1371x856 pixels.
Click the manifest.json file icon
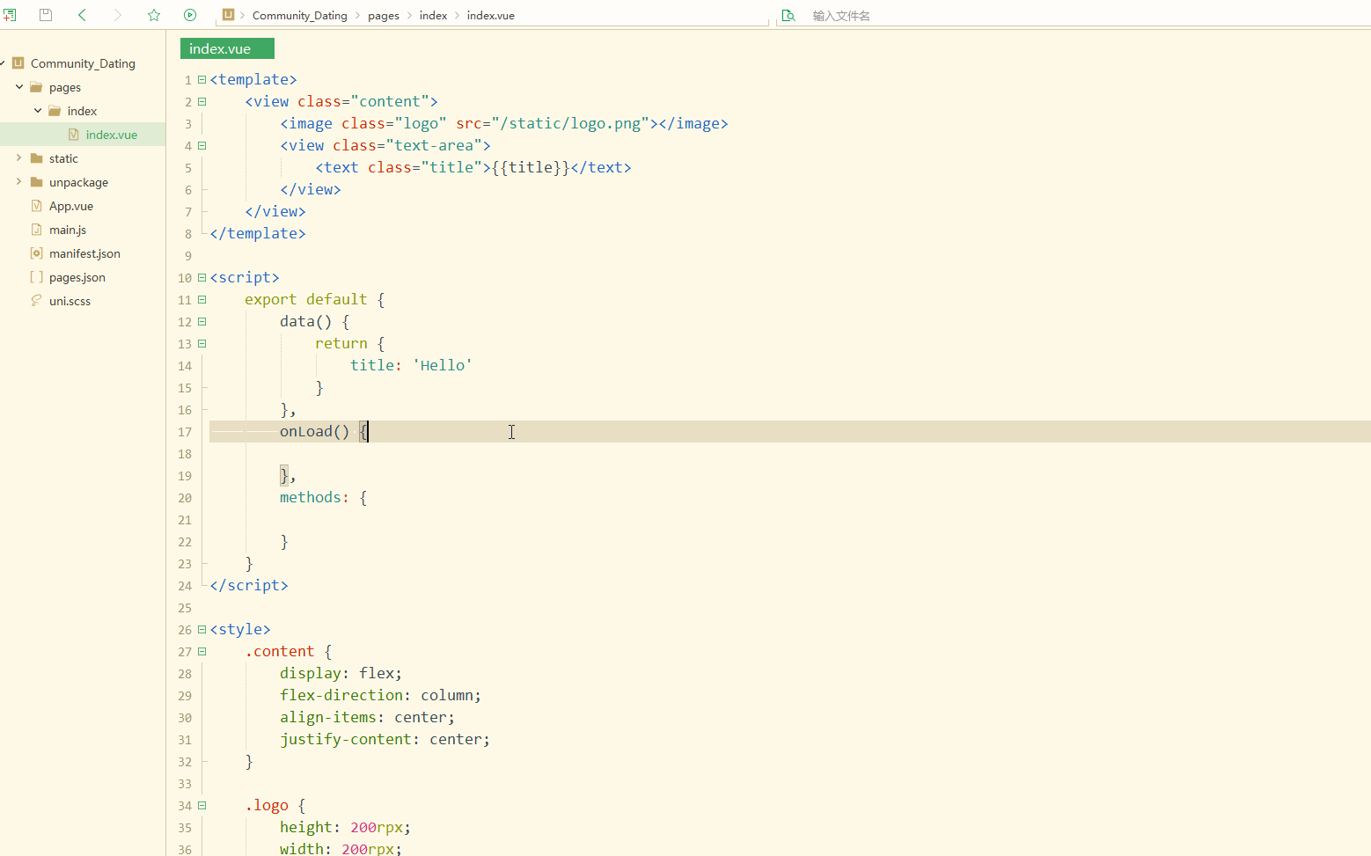[x=36, y=253]
